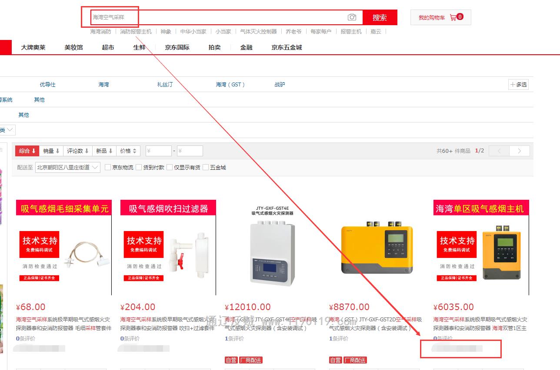Click hot search suggestion 海湾消防
560x370 pixels.
[x=100, y=32]
